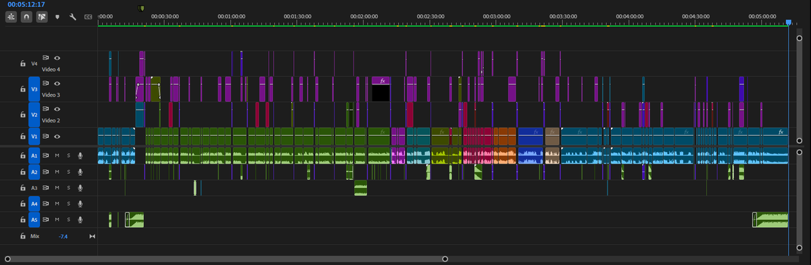Toggle A4 track targeting
Image resolution: width=811 pixels, height=265 pixels.
34,203
